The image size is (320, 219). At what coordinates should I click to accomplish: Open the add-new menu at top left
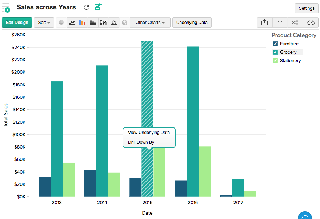pyautogui.click(x=6, y=8)
